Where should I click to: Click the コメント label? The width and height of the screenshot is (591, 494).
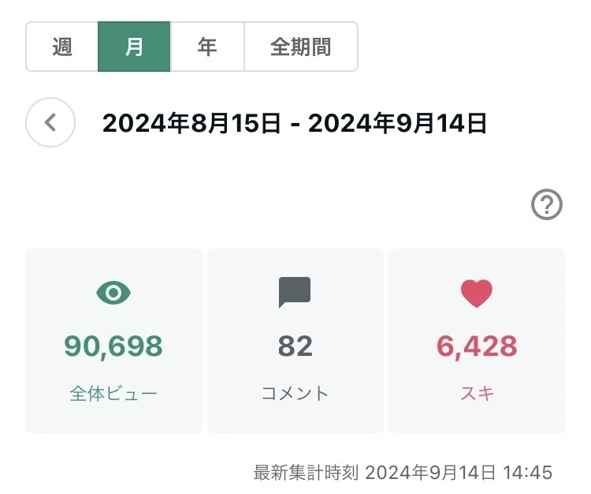(x=295, y=394)
